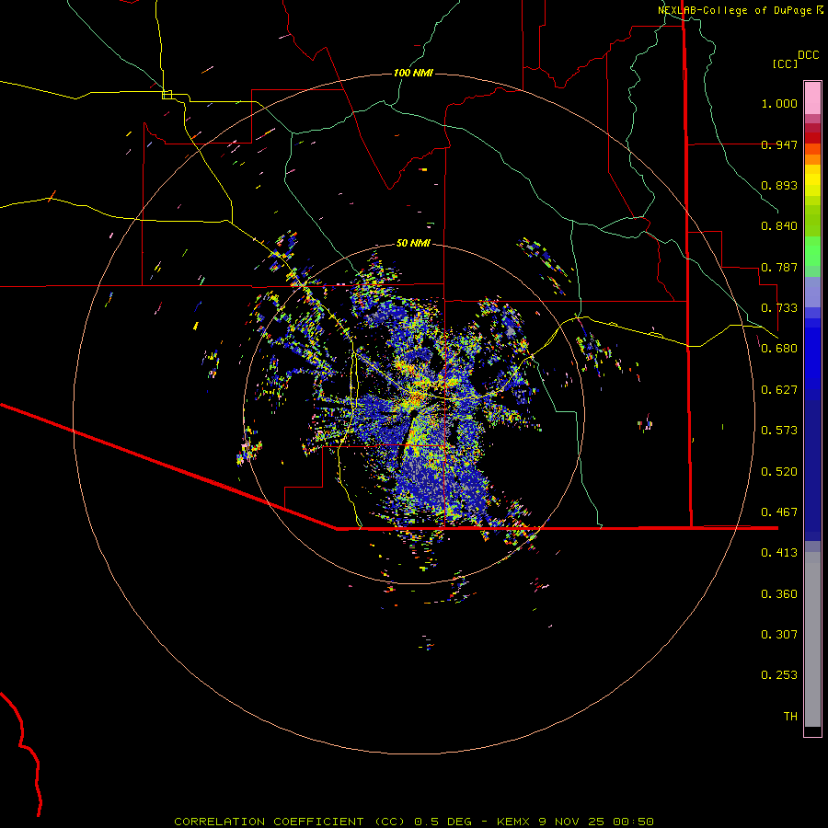Click the 0.307 legend value

[779, 635]
